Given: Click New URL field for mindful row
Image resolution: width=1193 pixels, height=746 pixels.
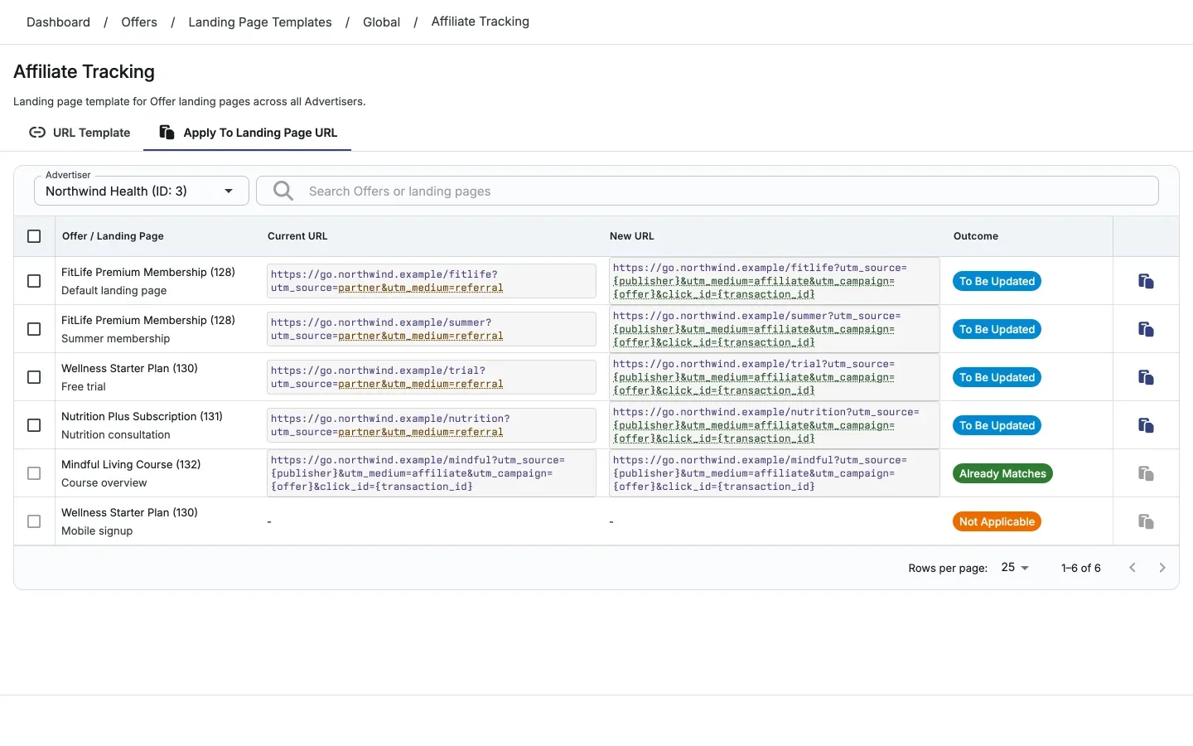Looking at the screenshot, I should pyautogui.click(x=775, y=473).
